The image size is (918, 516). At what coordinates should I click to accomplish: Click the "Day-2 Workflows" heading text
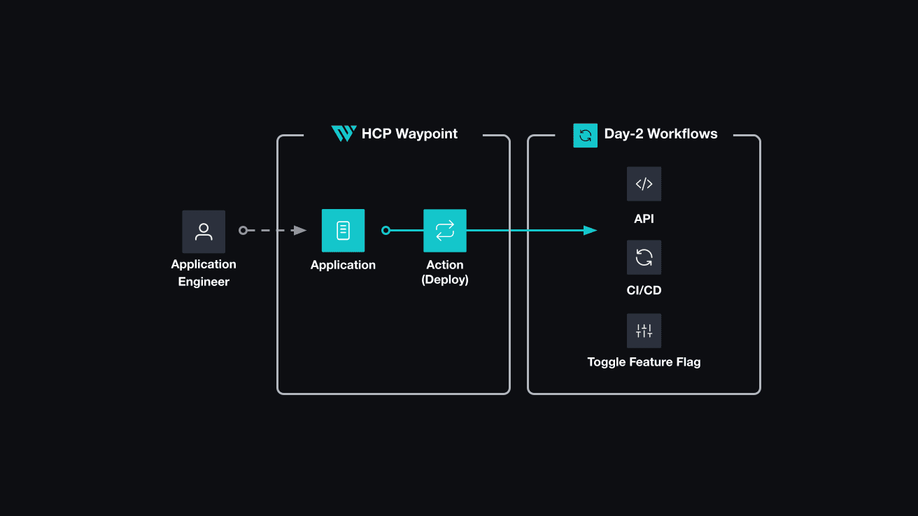coord(661,134)
